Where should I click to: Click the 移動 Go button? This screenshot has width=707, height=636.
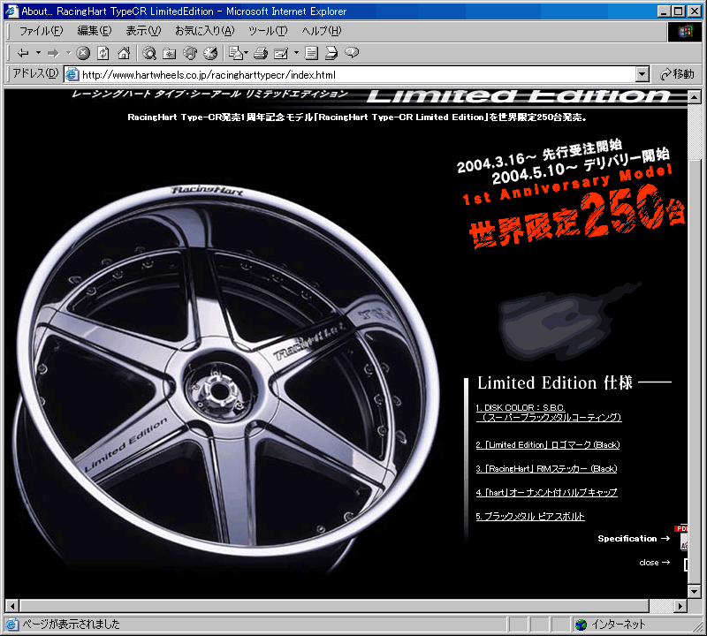[677, 74]
